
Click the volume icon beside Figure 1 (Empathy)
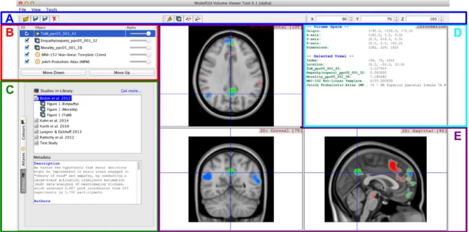pos(42,103)
